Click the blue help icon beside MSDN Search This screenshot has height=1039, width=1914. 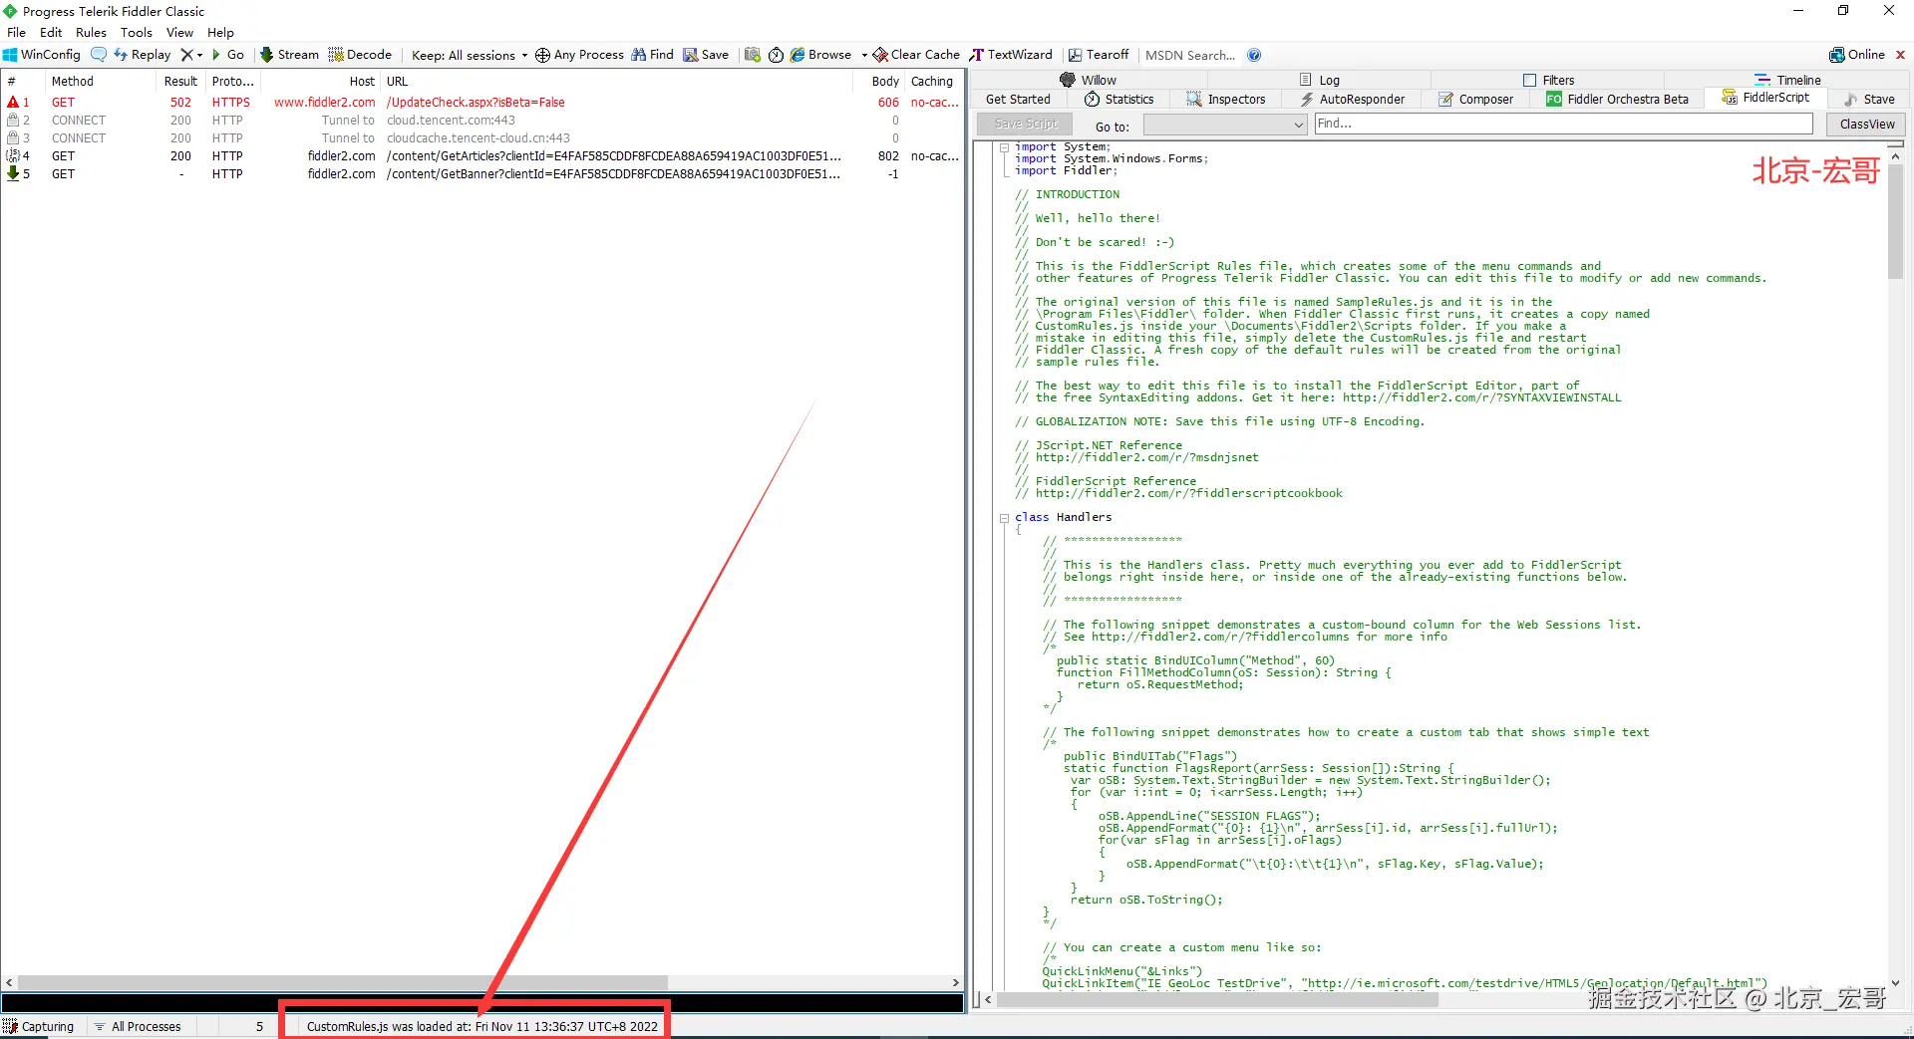point(1254,55)
